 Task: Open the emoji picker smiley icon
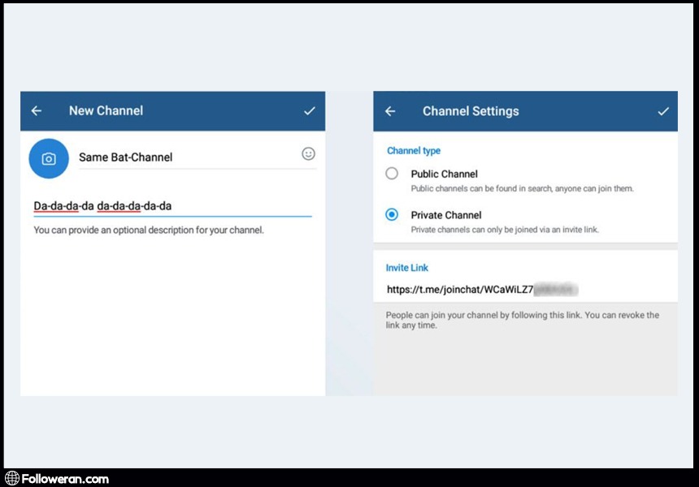click(308, 153)
